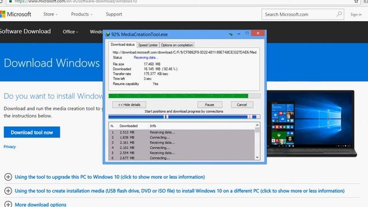Viewport: 368px width, 207px height.
Task: Click the Info column header
Action: (x=153, y=126)
